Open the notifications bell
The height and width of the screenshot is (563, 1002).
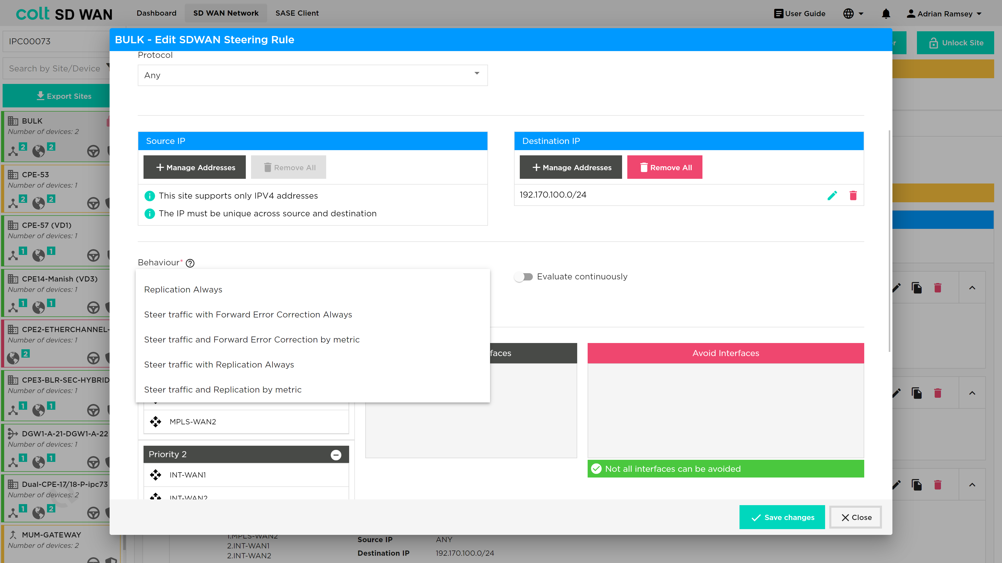(886, 14)
